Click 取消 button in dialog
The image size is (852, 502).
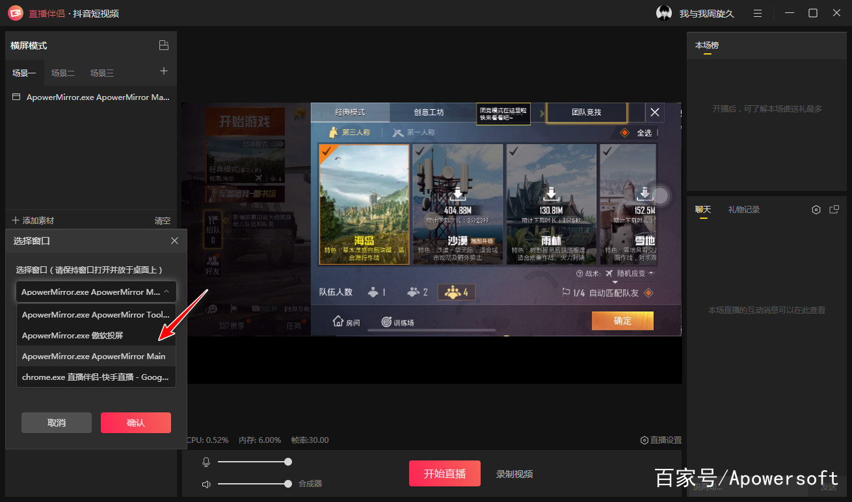pos(57,423)
